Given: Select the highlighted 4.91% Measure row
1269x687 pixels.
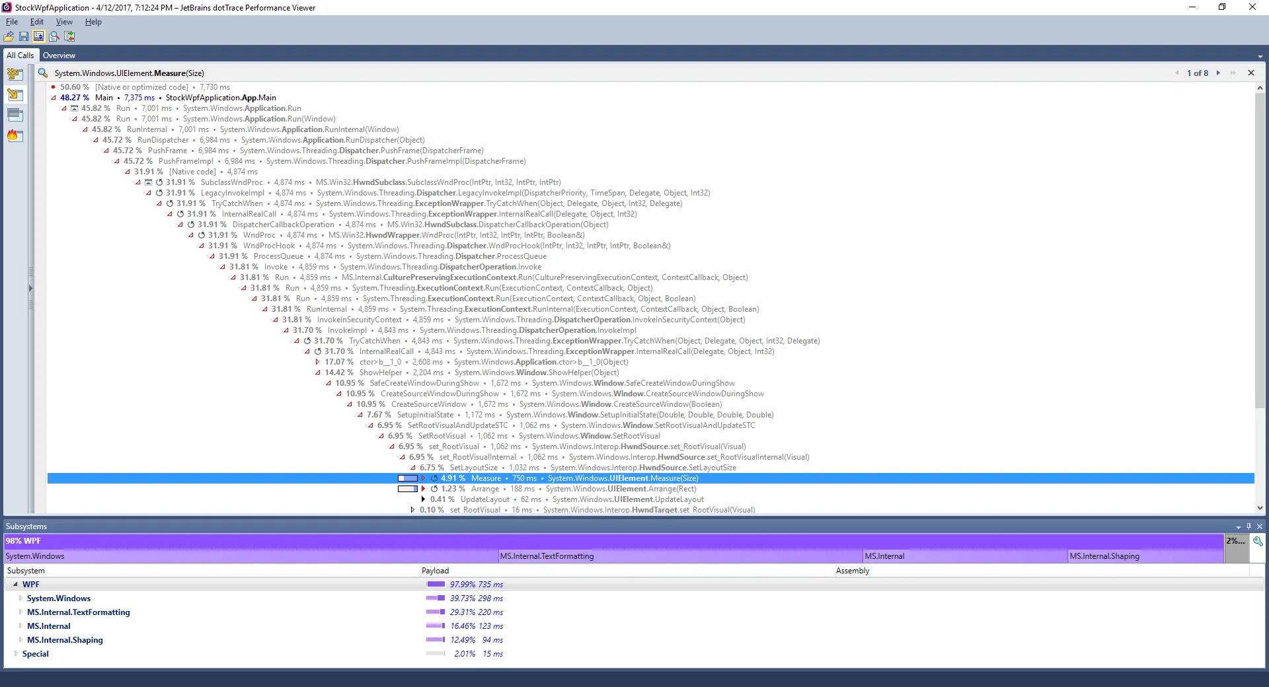Looking at the screenshot, I should [x=650, y=478].
